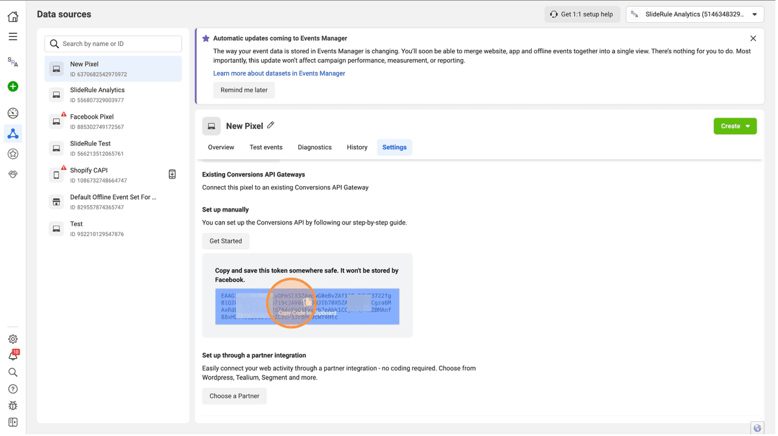Click the account avatar icon in left sidebar
Screen dimensions: 778x436
[x=13, y=62]
